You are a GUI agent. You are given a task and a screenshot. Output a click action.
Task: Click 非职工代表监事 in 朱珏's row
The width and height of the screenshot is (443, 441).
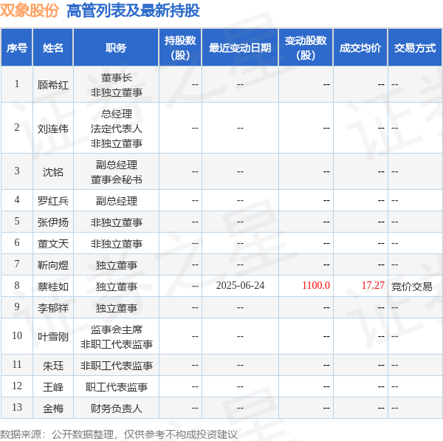pos(117,366)
